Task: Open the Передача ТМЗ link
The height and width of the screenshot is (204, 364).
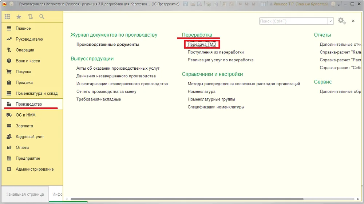Action: 202,44
